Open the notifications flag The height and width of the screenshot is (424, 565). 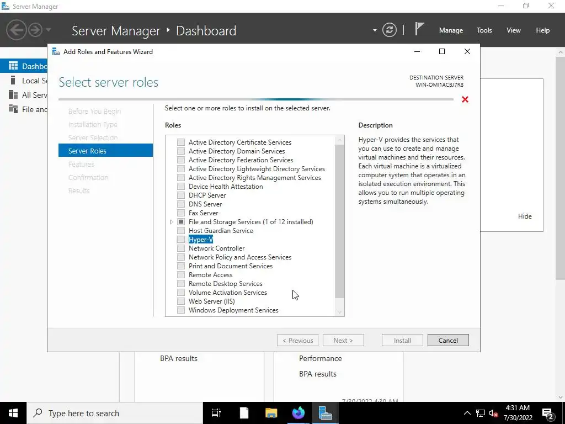[x=419, y=29]
